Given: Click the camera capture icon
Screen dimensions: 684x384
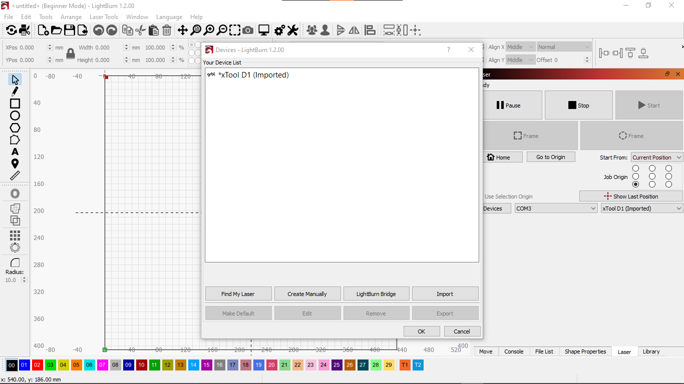Looking at the screenshot, I should 248,30.
